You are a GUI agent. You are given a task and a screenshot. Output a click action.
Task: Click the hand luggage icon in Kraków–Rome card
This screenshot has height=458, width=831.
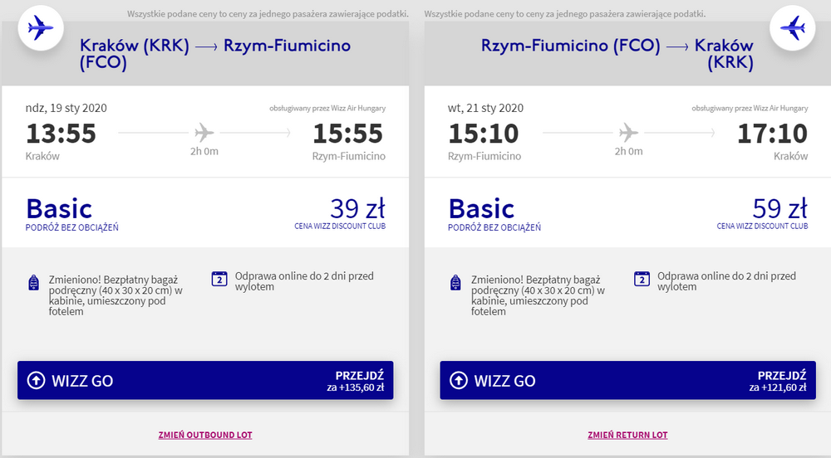pyautogui.click(x=33, y=282)
